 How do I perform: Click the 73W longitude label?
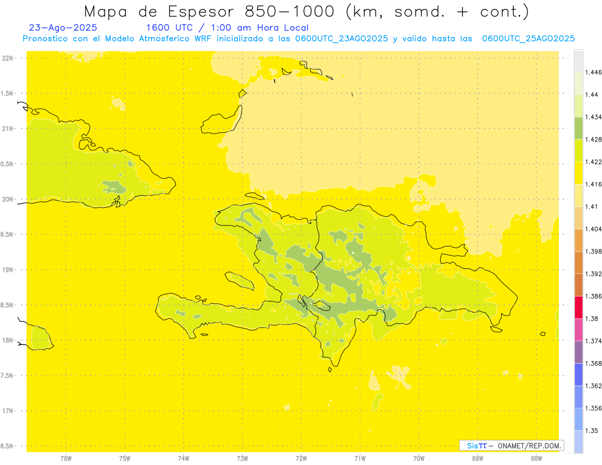tap(242, 458)
